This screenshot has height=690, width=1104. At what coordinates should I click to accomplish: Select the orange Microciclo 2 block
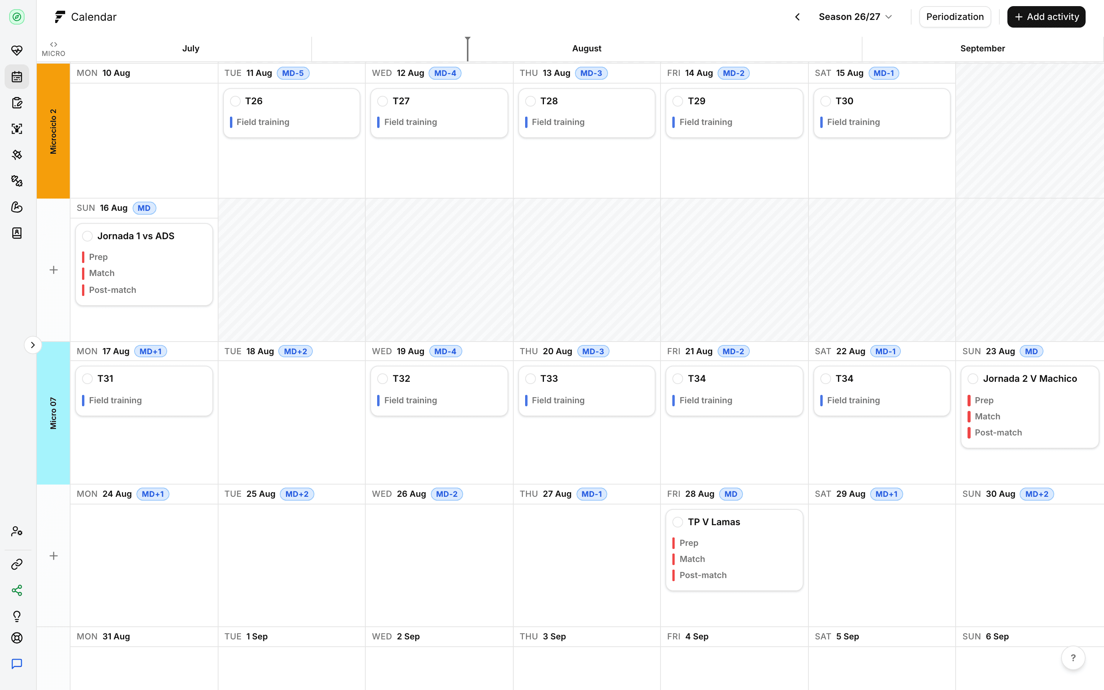53,131
